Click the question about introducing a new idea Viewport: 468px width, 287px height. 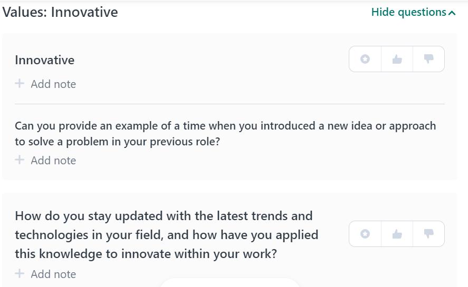pos(225,134)
